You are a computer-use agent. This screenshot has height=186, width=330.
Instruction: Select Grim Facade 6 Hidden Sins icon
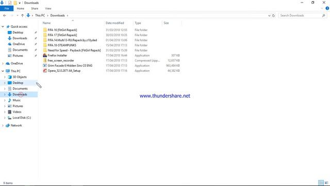click(45, 66)
